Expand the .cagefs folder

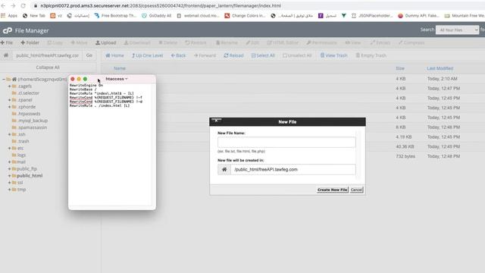click(x=9, y=86)
